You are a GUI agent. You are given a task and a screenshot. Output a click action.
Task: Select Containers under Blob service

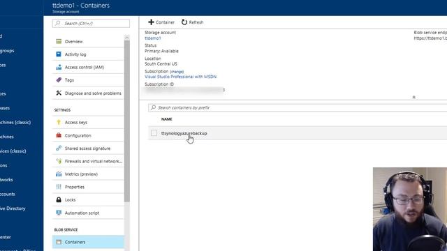(x=89, y=242)
